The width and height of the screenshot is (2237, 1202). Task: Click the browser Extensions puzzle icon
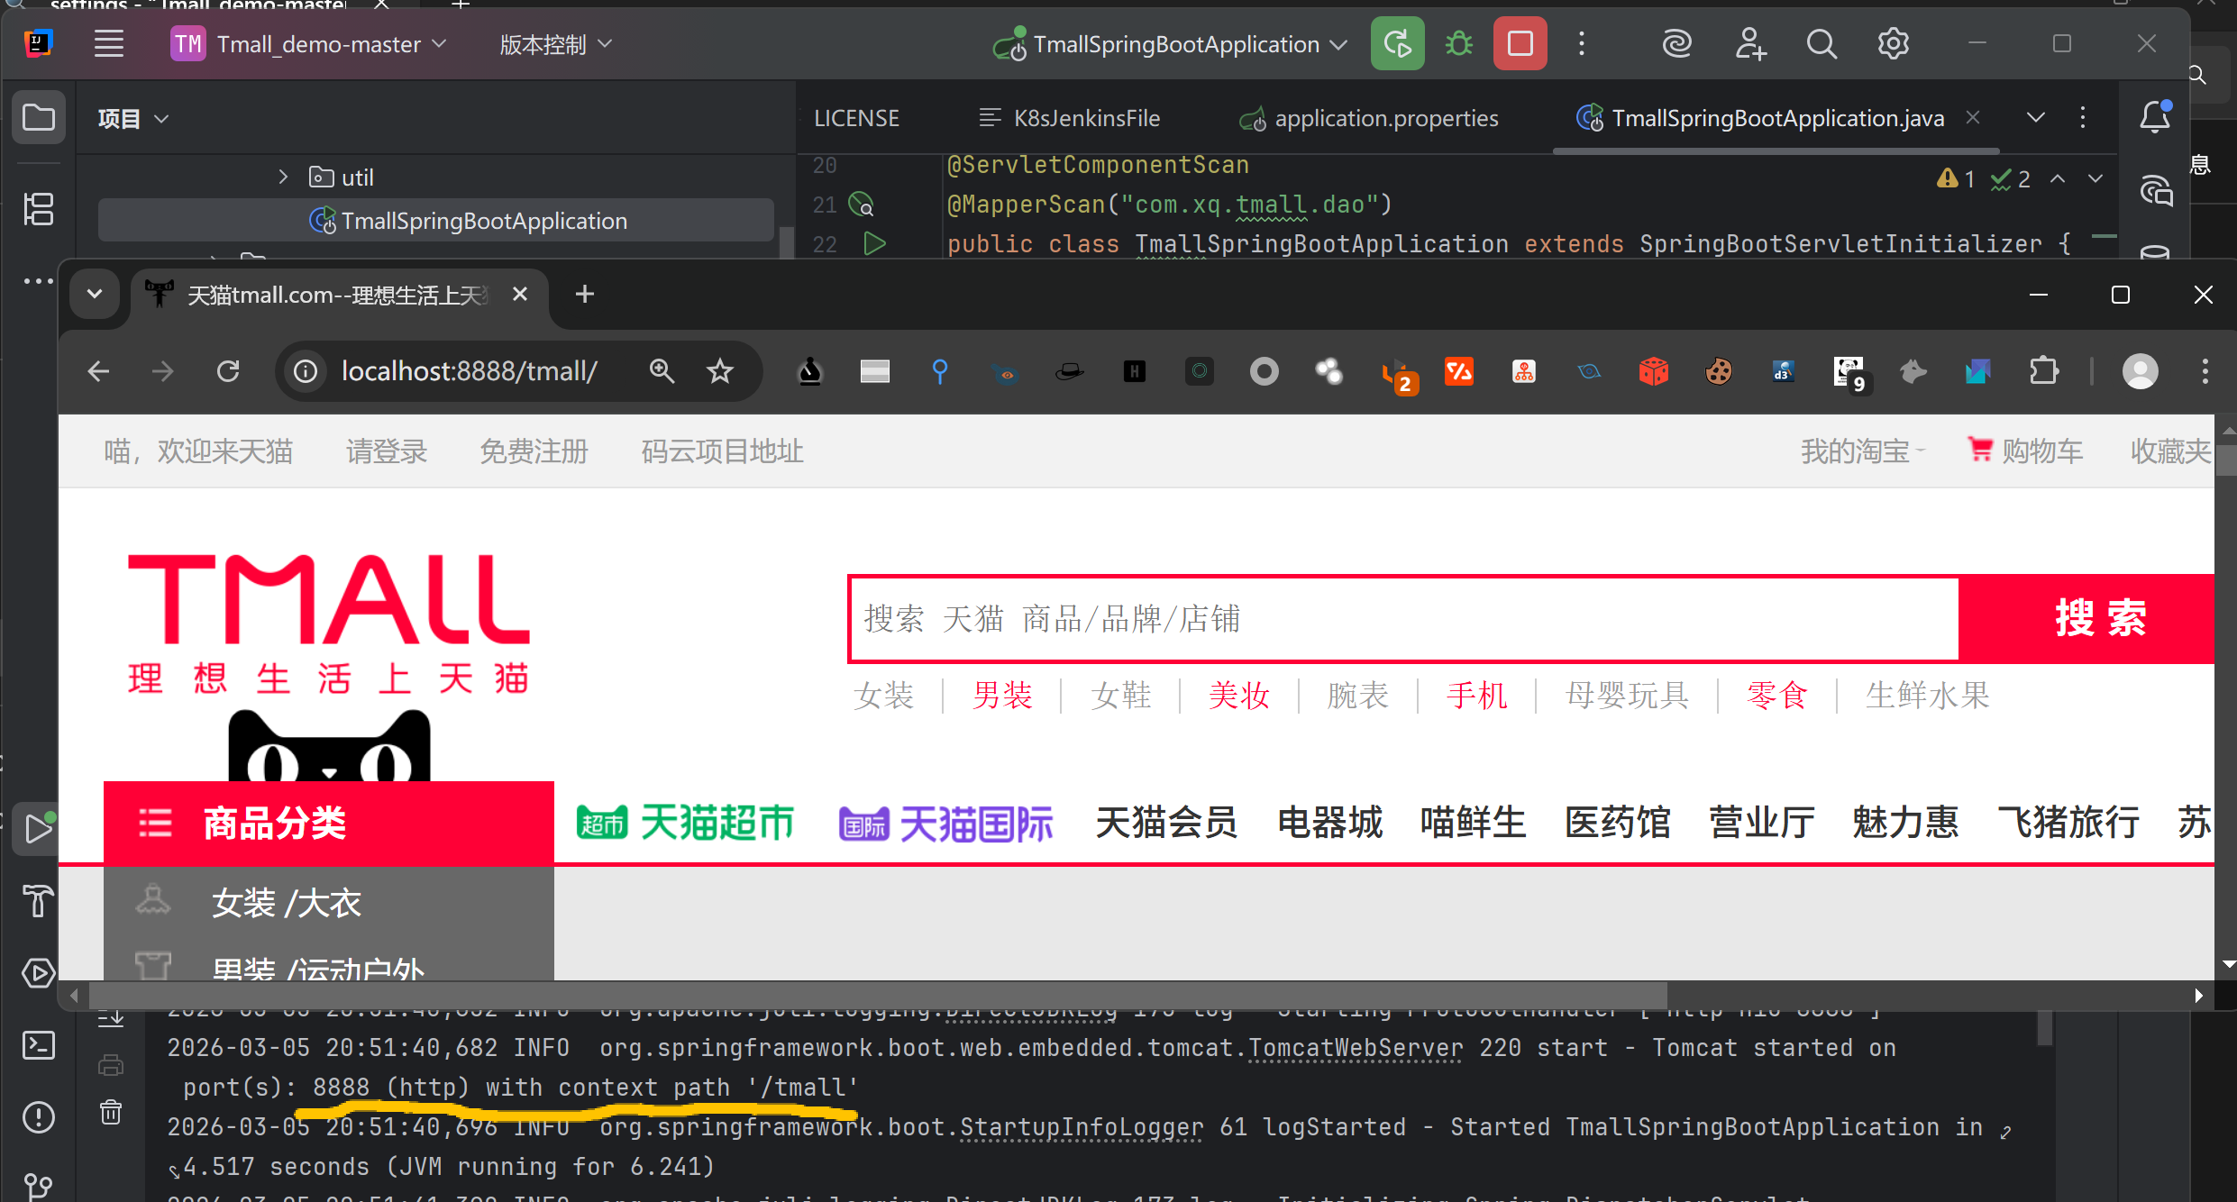(2043, 371)
